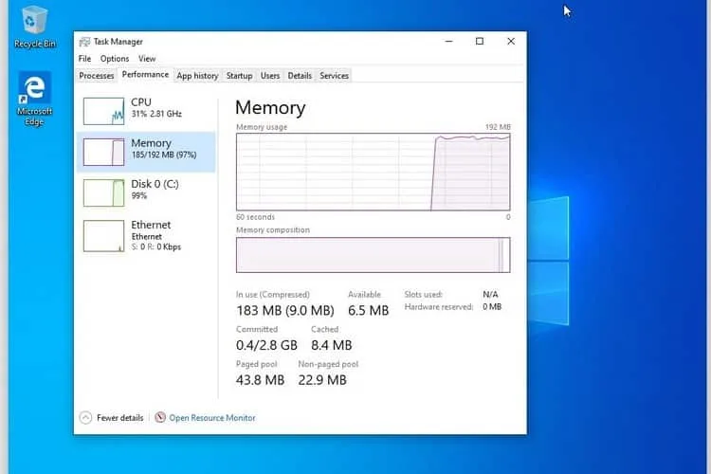Open the View menu
Image resolution: width=711 pixels, height=474 pixels.
click(x=147, y=59)
